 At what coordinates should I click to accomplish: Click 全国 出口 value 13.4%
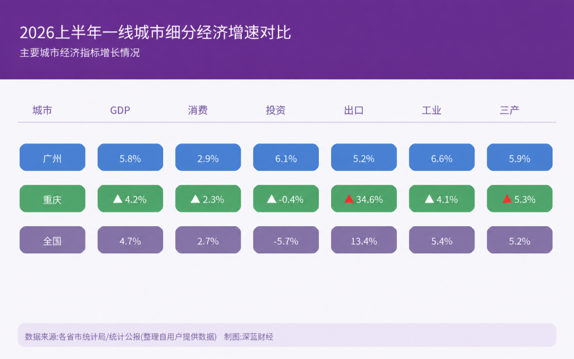364,240
